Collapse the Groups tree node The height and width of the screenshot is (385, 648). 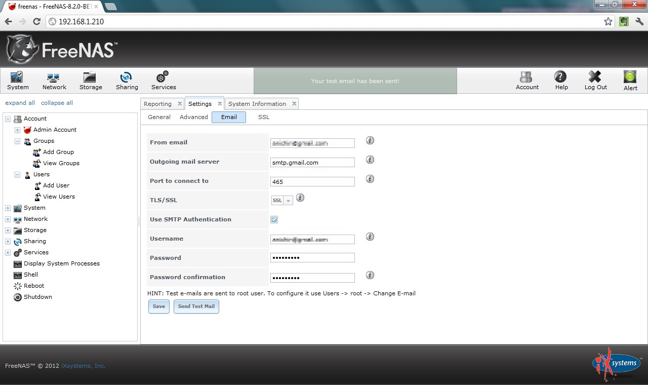(17, 141)
